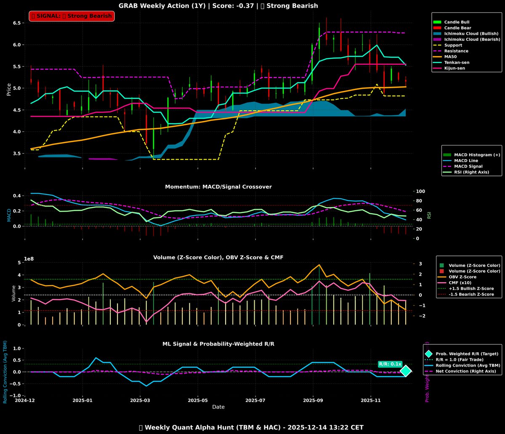
Task: Click the 'Momentum: MACD/Signal Crossover' panel title
Action: pyautogui.click(x=218, y=186)
